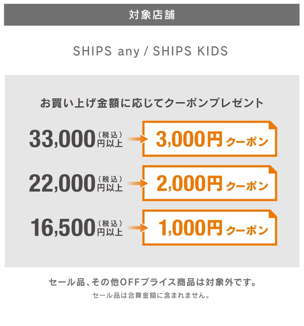Click the 円以上 label next to 16,500
The image size is (304, 326).
pyautogui.click(x=109, y=232)
